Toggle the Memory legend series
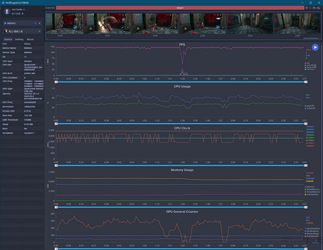The width and height of the screenshot is (323, 250). [x=308, y=187]
